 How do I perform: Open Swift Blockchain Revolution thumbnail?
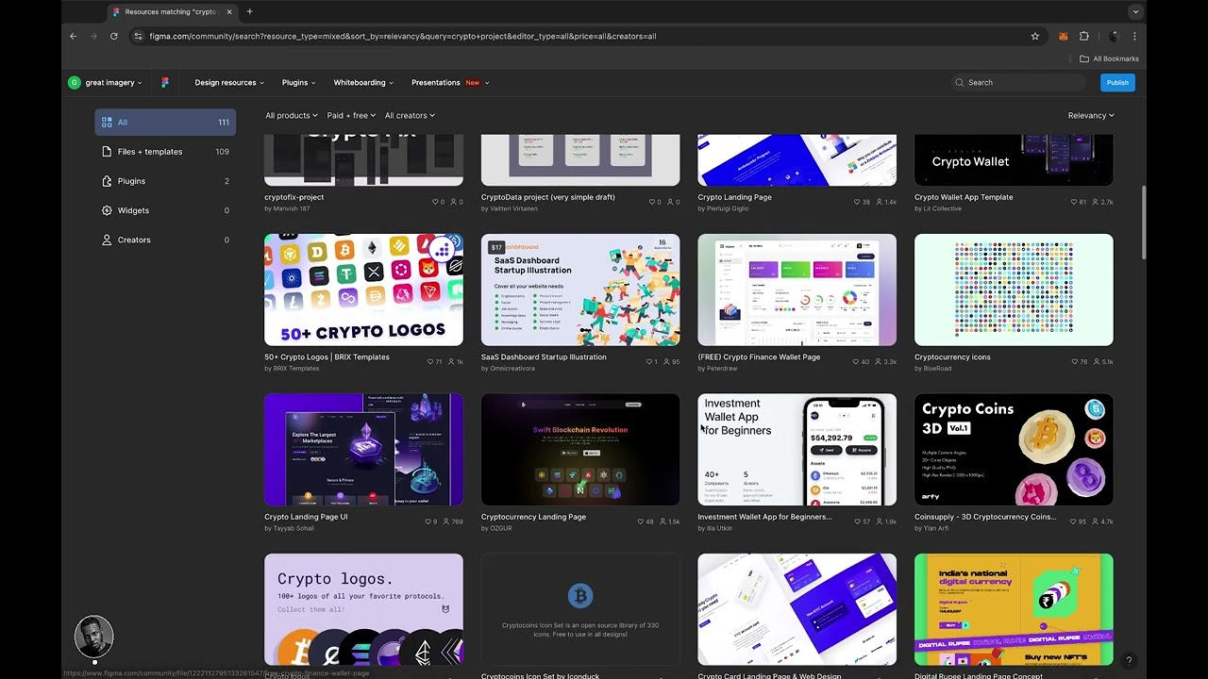tap(580, 450)
